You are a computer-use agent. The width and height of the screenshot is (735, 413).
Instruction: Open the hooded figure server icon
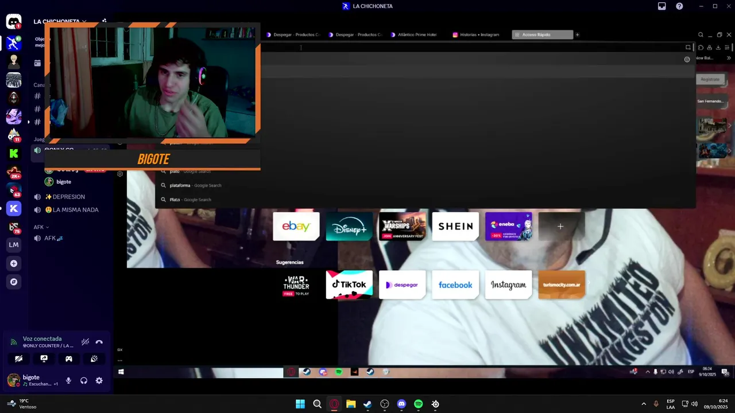14,98
